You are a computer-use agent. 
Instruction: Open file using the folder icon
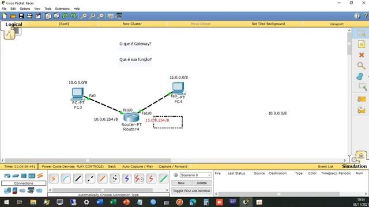click(13, 16)
